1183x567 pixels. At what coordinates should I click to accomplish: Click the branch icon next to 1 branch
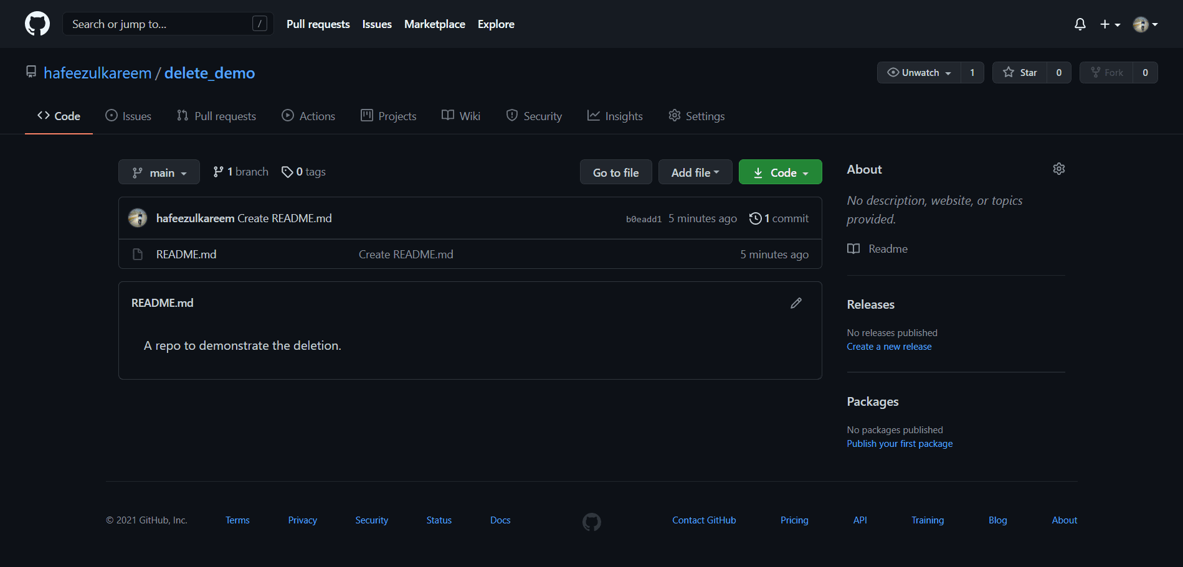point(219,171)
